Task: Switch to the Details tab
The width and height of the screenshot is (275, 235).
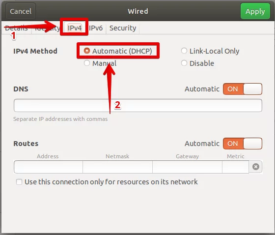Action: pos(16,28)
